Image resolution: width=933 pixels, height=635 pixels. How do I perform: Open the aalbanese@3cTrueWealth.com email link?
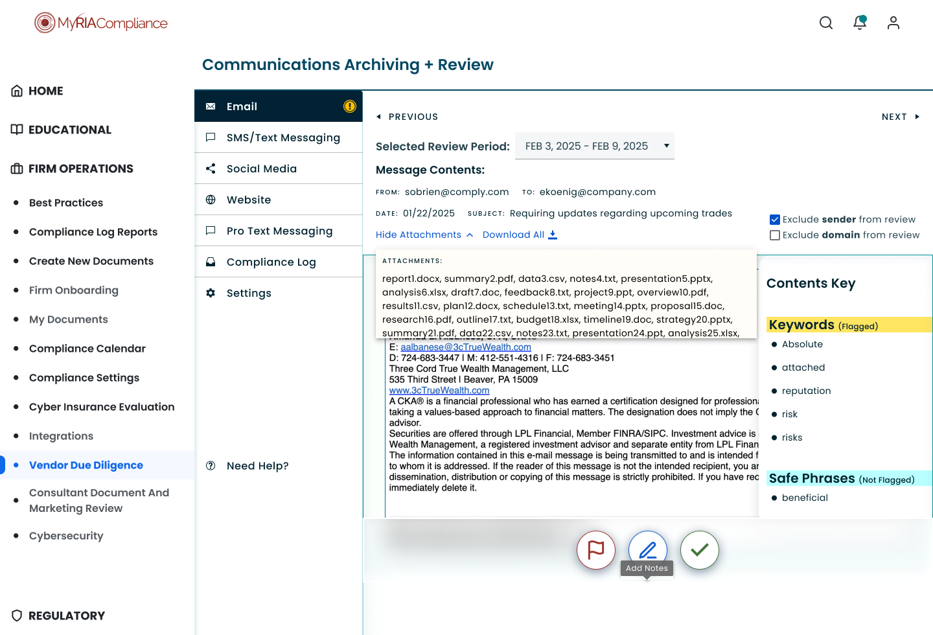click(466, 347)
